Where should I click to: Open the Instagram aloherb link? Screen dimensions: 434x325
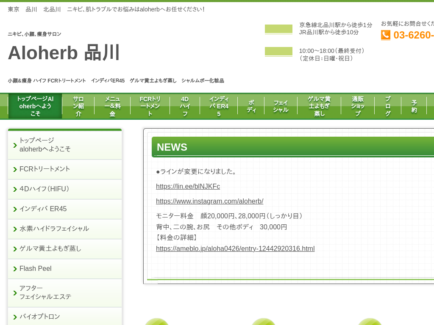[209, 201]
